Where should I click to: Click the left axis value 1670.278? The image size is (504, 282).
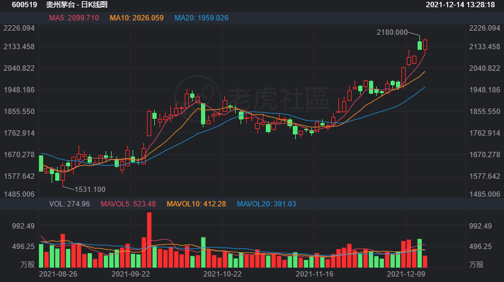coord(19,155)
